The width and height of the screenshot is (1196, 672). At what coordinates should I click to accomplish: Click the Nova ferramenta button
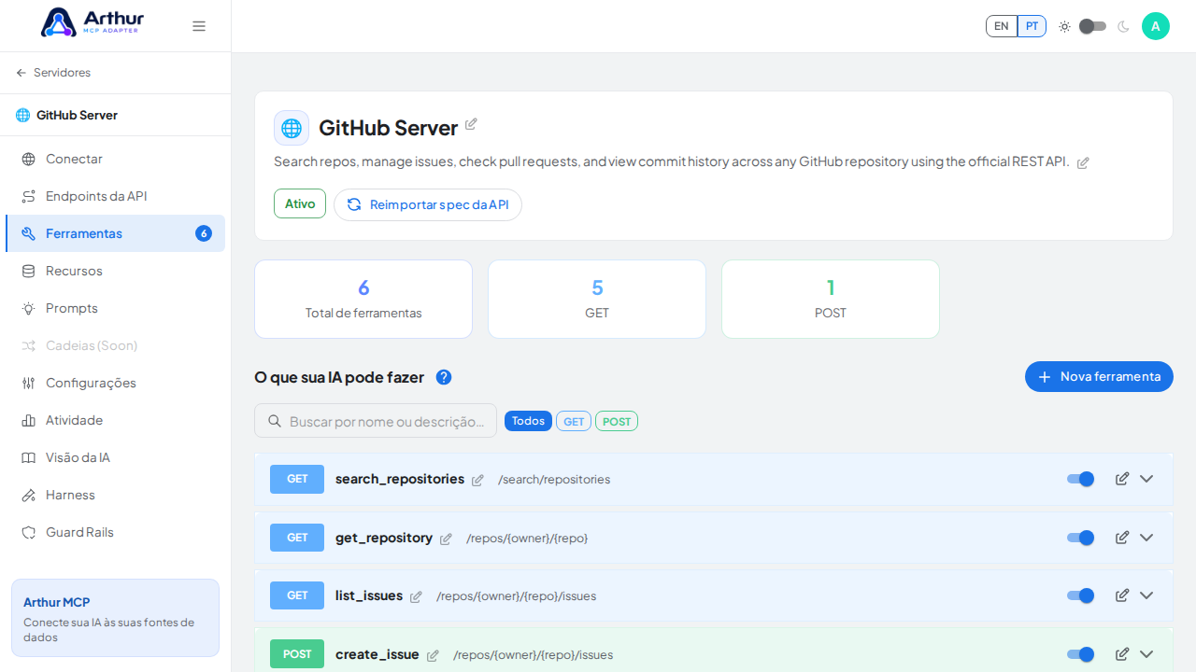pyautogui.click(x=1099, y=376)
